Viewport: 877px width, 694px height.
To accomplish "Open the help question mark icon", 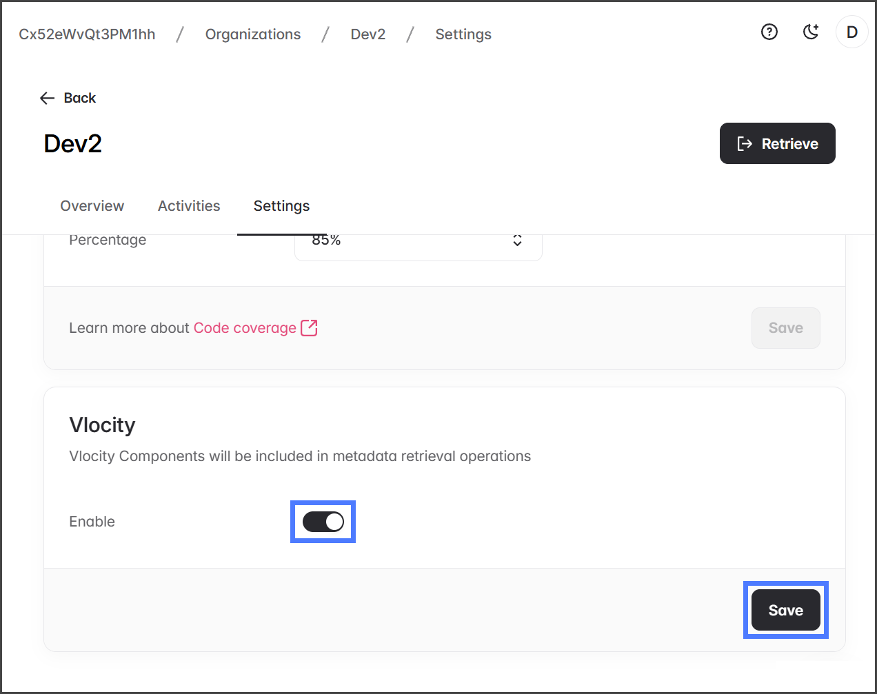I will [x=769, y=32].
